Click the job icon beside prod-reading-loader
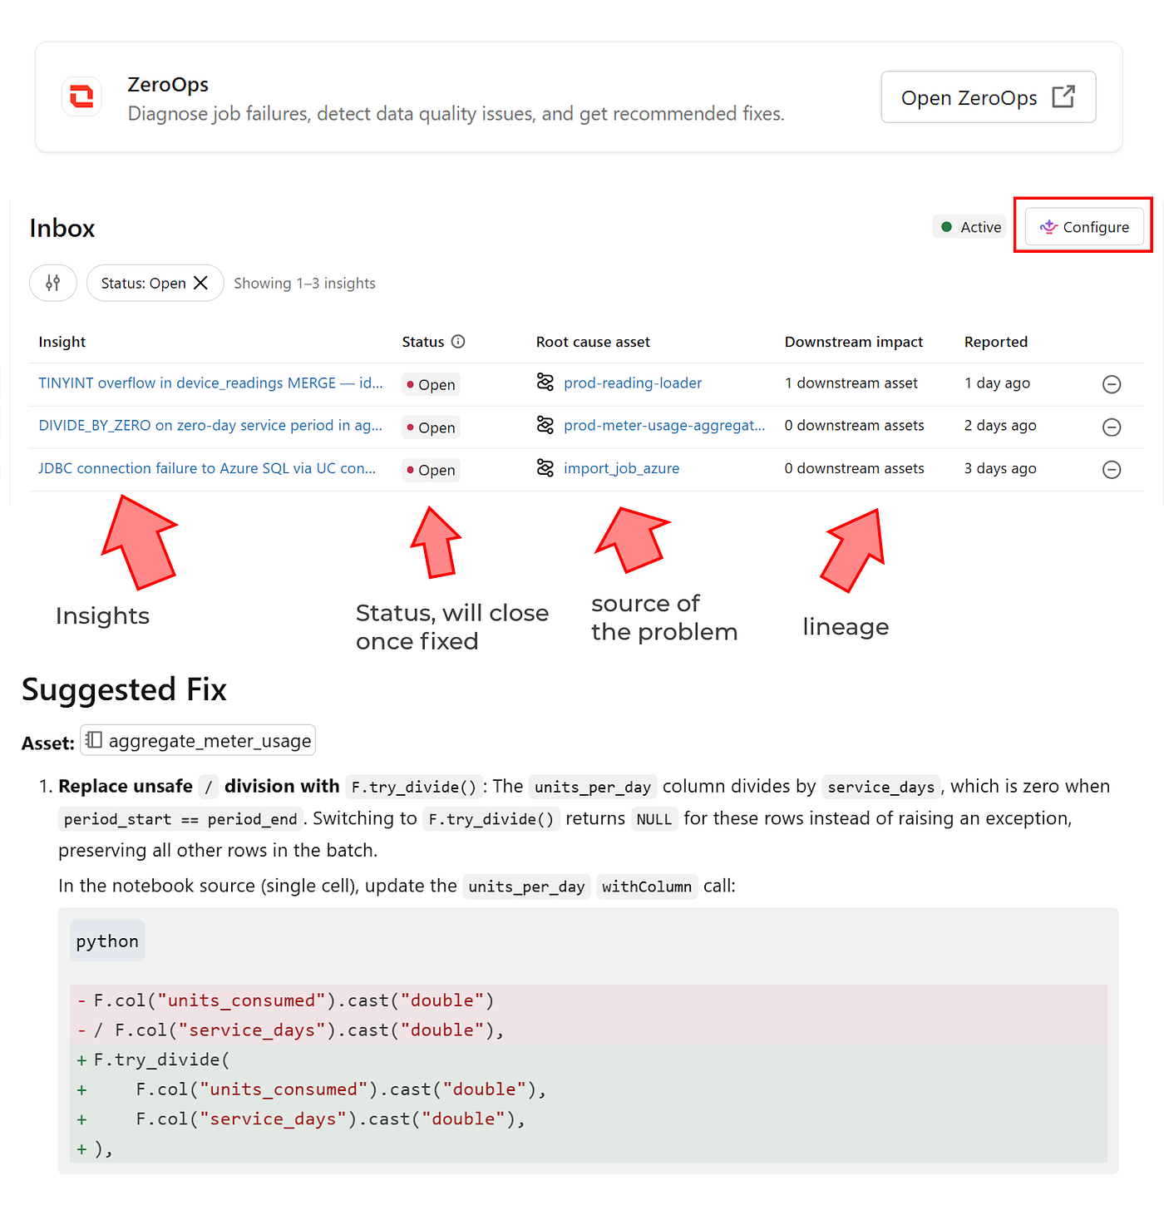Image resolution: width=1164 pixels, height=1220 pixels. 545,383
